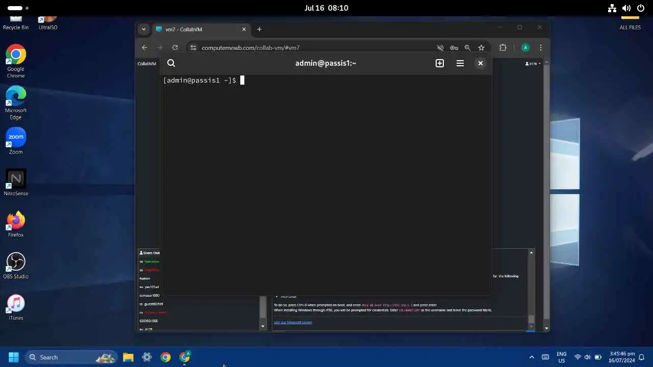Select user comuser1000 in users list

(149, 295)
